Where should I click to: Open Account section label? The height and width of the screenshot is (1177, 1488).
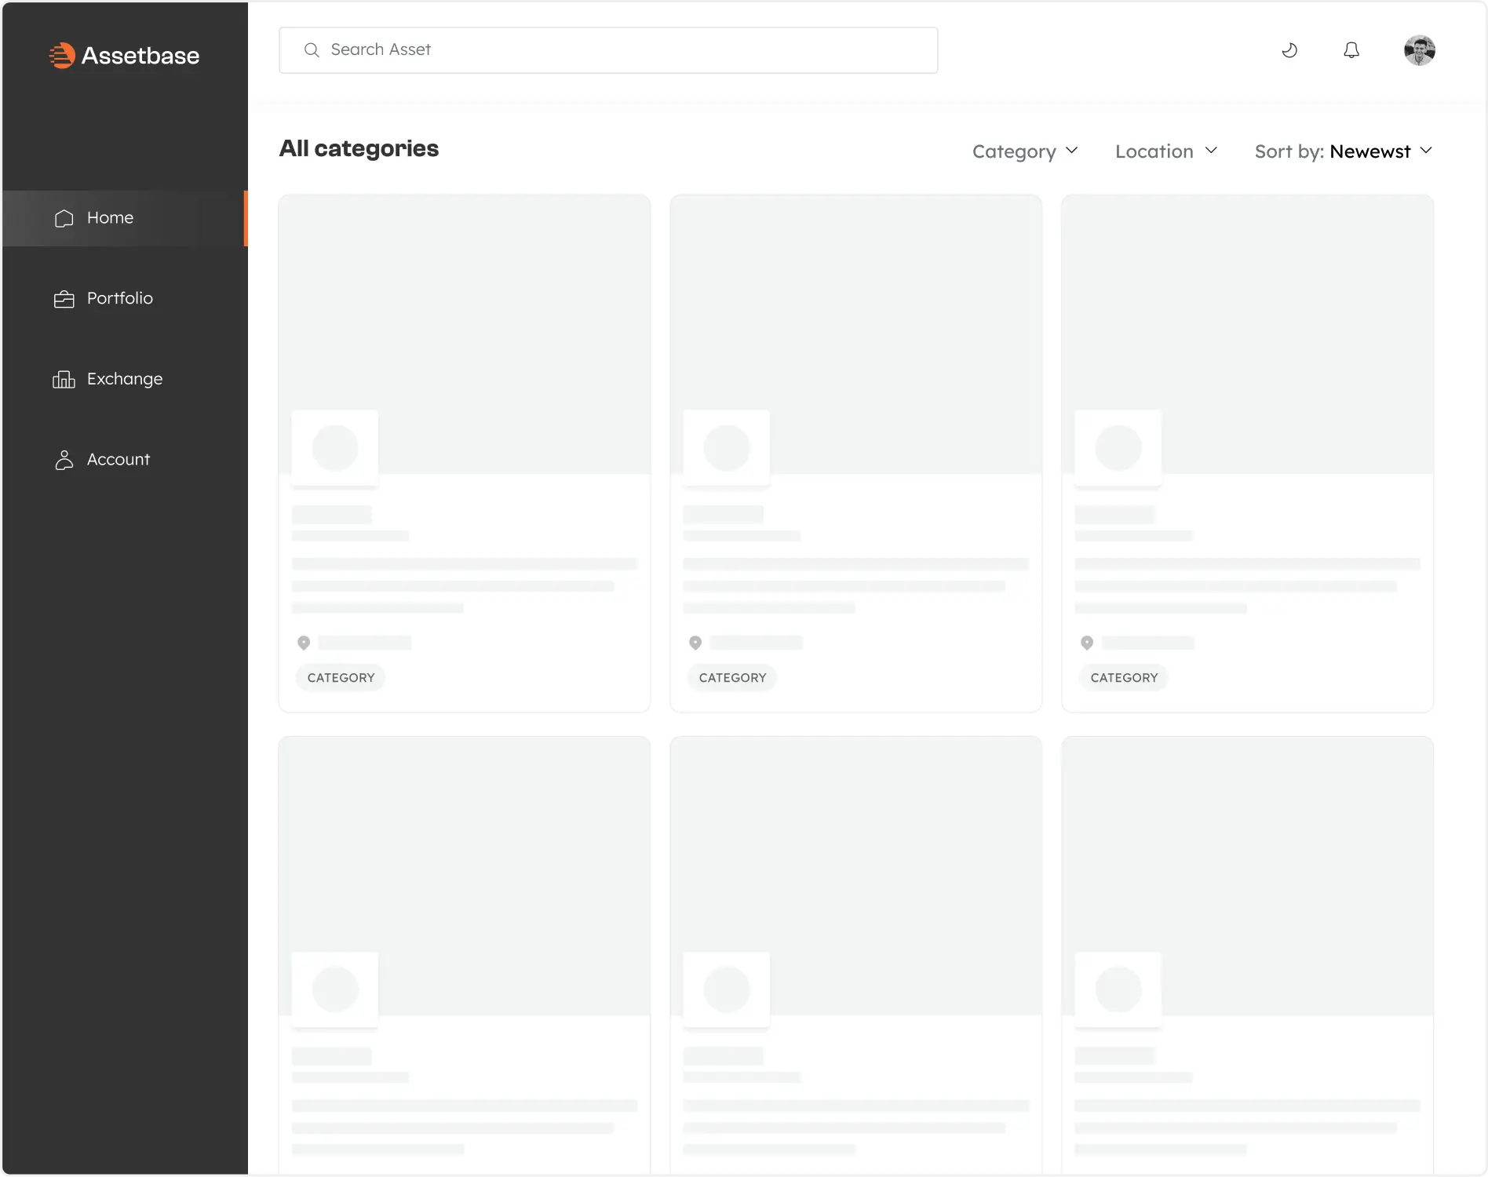(119, 460)
